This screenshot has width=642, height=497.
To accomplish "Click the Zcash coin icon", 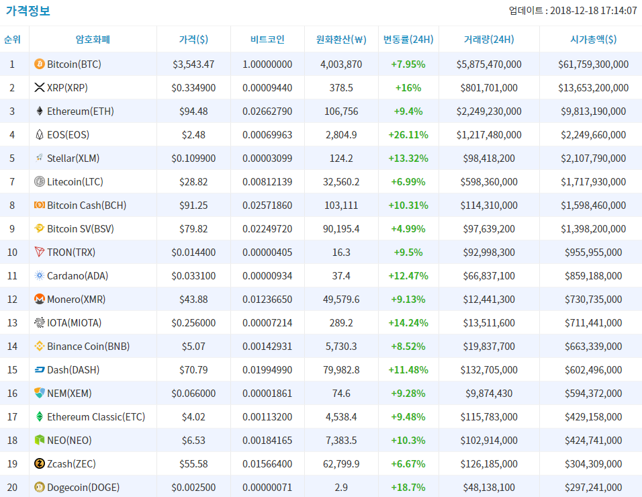I will point(40,464).
